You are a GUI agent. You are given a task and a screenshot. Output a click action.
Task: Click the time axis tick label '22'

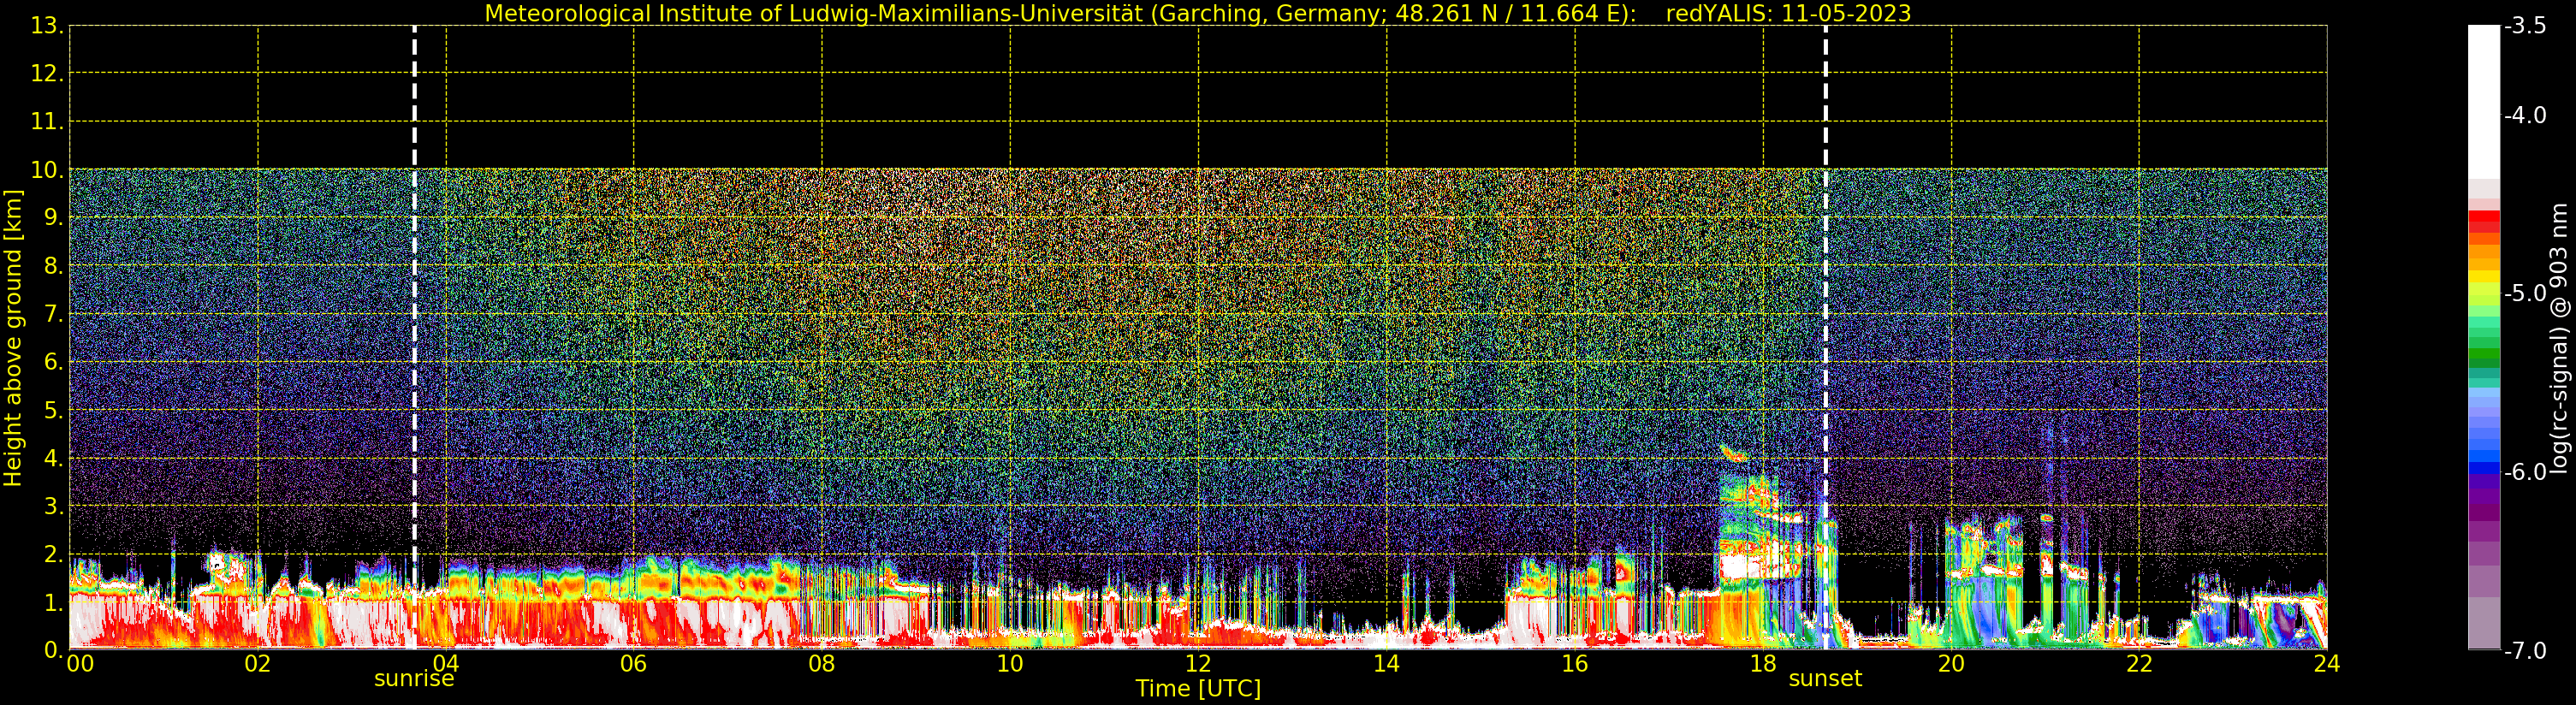click(x=2139, y=663)
